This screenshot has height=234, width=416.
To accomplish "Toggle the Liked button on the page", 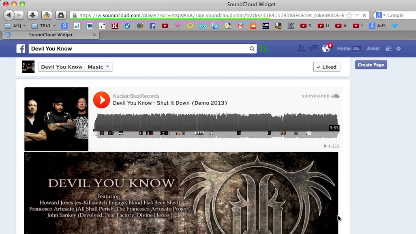I will [x=327, y=67].
